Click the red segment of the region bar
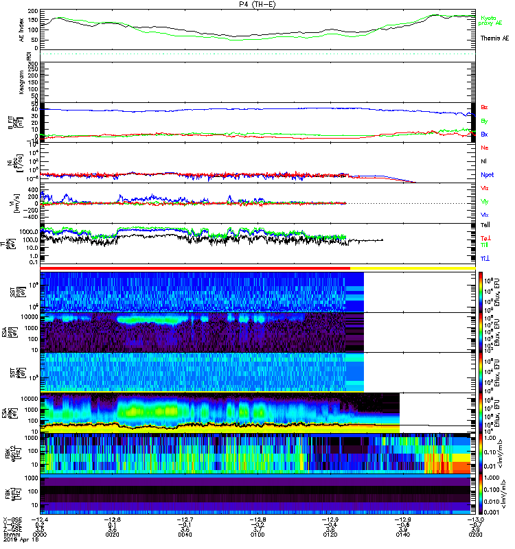The image size is (515, 549). tap(195, 268)
